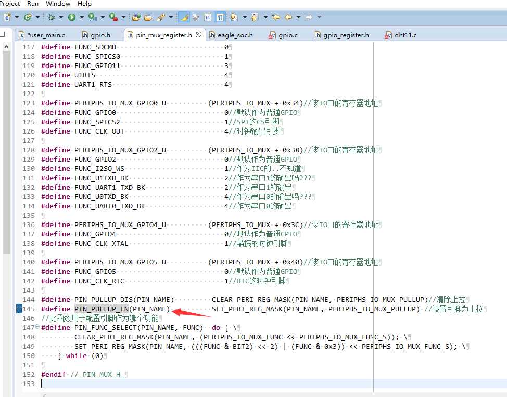Click the vertical scrollbar thumb at left
Viewport: 507px width, 397px height.
[x=6, y=152]
